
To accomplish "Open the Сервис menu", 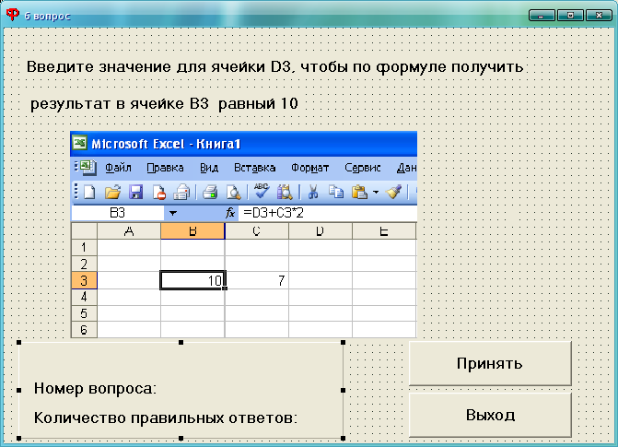I will pyautogui.click(x=363, y=168).
